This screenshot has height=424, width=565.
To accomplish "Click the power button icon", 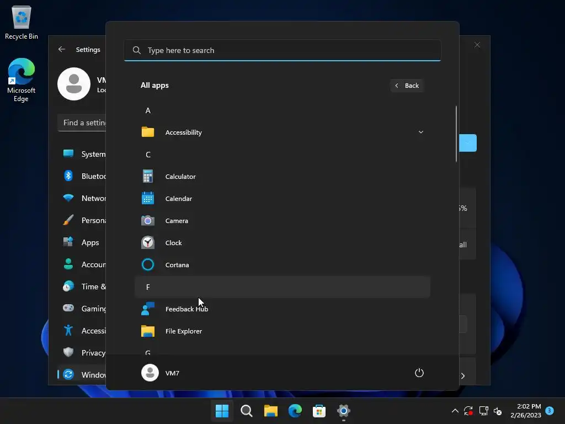I will point(419,373).
